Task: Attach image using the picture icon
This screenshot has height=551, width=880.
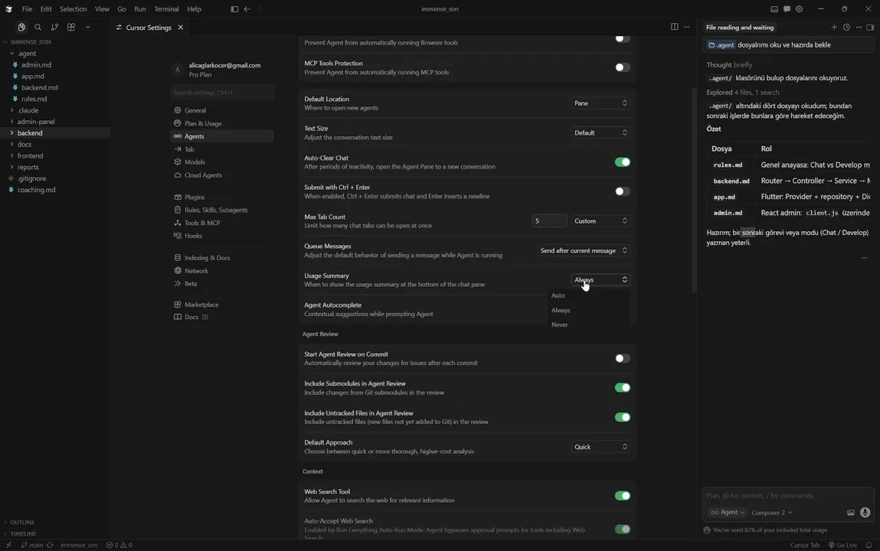Action: coord(851,512)
